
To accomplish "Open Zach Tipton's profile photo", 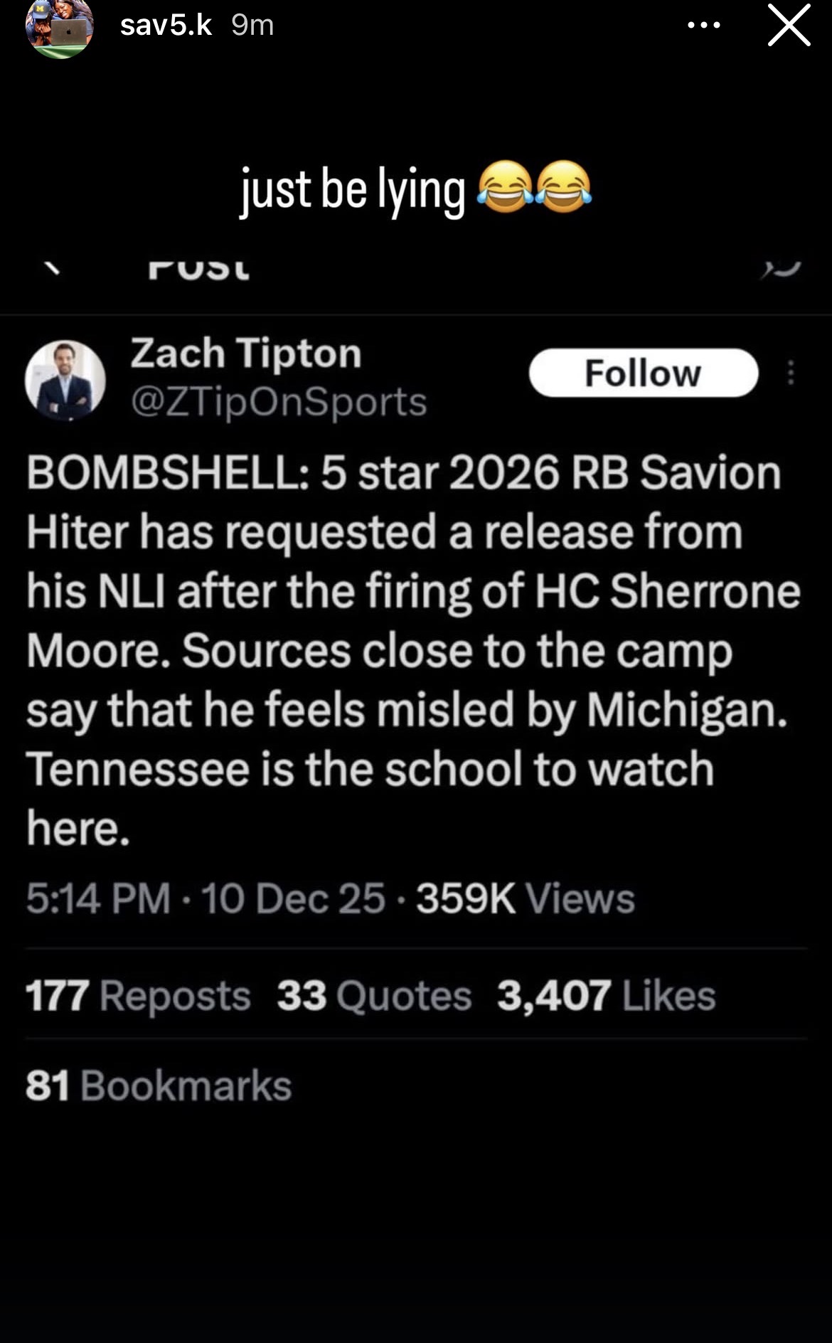I will (65, 380).
